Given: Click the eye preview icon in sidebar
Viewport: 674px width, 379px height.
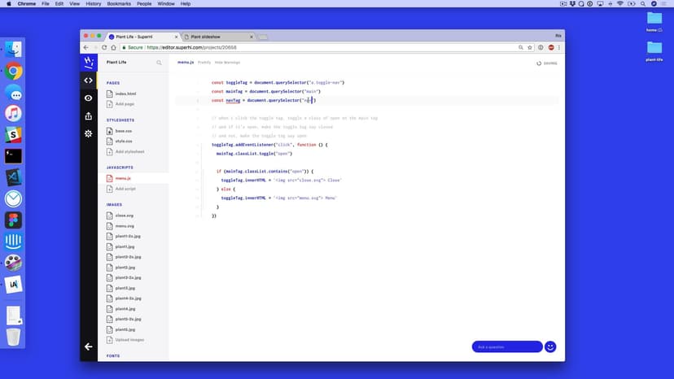Looking at the screenshot, I should 89,98.
